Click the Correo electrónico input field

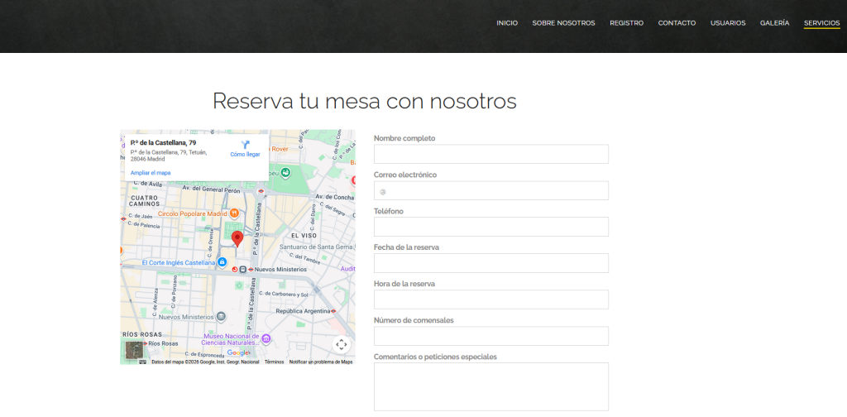[x=490, y=190]
